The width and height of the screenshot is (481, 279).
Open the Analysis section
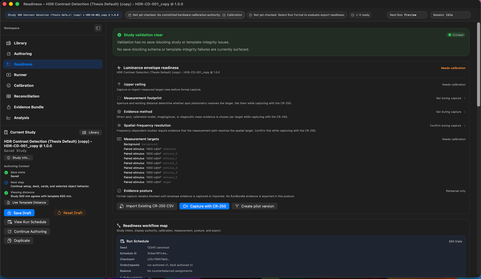tap(53, 118)
